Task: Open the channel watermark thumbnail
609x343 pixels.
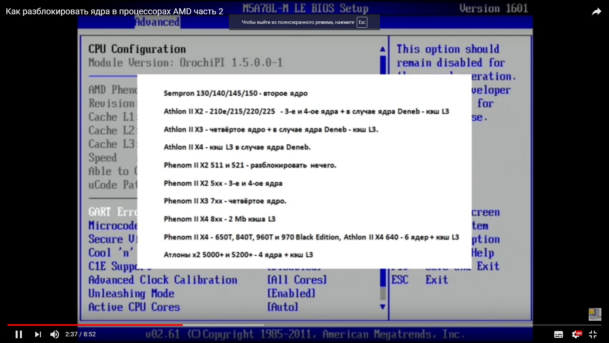Action: [x=595, y=314]
